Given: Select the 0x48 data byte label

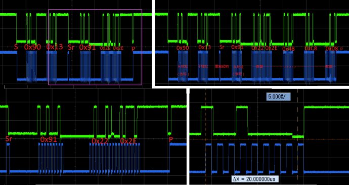Looking at the screenshot, I should (288, 49).
